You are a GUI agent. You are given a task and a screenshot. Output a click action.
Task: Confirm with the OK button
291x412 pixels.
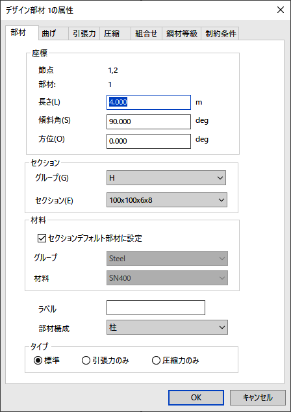click(x=196, y=398)
